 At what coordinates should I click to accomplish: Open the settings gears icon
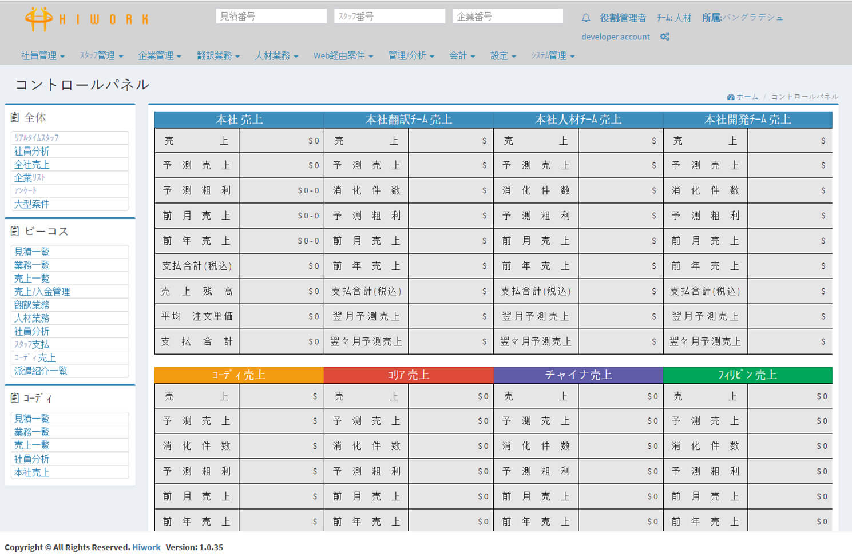[x=664, y=37]
